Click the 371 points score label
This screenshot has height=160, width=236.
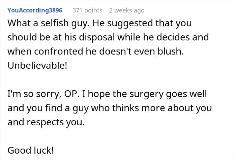click(87, 10)
